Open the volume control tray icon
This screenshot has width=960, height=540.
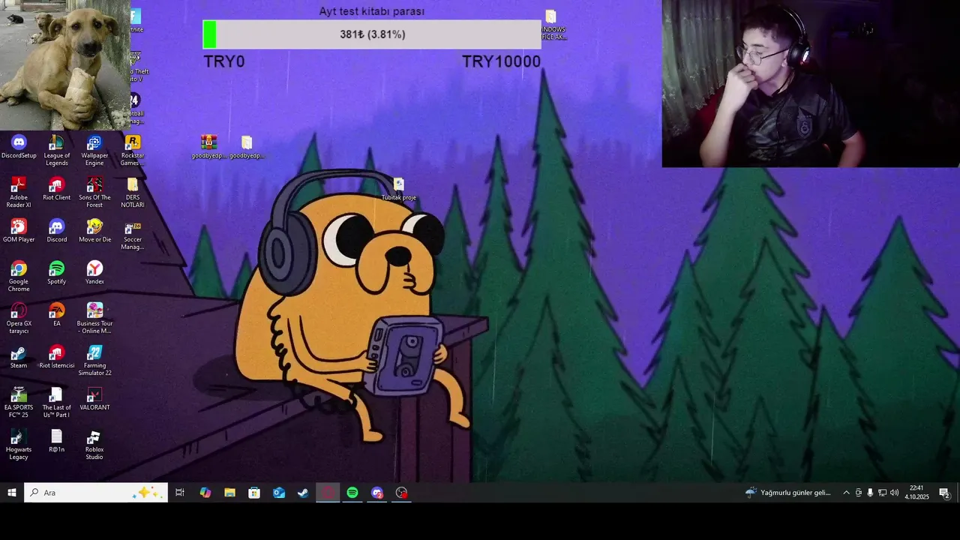(894, 493)
